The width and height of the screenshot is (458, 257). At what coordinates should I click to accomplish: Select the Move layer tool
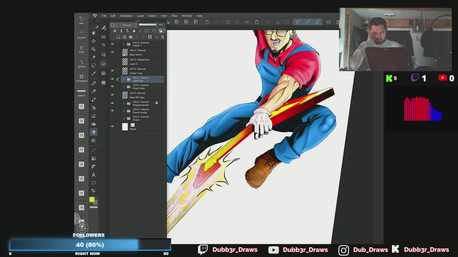[93, 41]
